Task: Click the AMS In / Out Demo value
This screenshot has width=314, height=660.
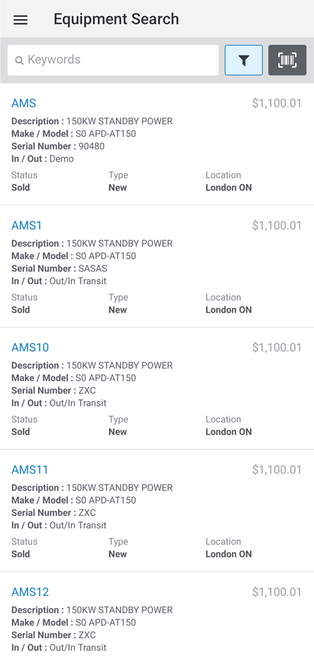Action: tap(61, 158)
